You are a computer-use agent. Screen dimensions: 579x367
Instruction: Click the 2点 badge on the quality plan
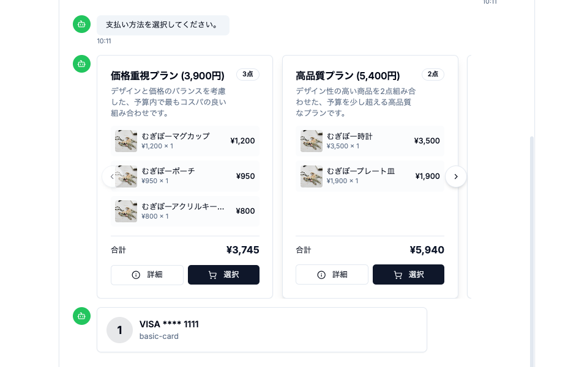433,74
